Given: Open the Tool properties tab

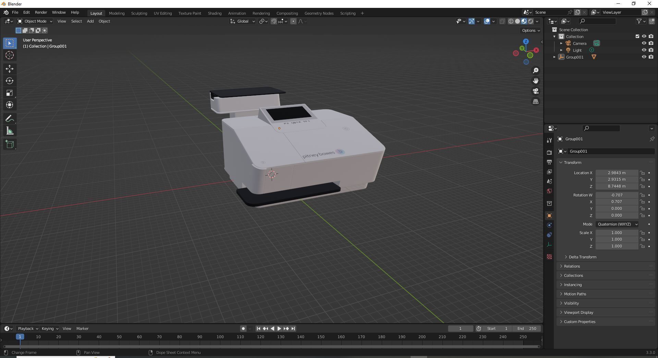Looking at the screenshot, I should [x=549, y=140].
